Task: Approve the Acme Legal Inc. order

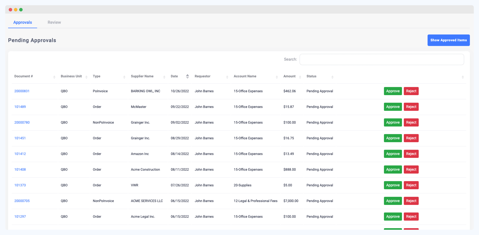Action: [393, 217]
